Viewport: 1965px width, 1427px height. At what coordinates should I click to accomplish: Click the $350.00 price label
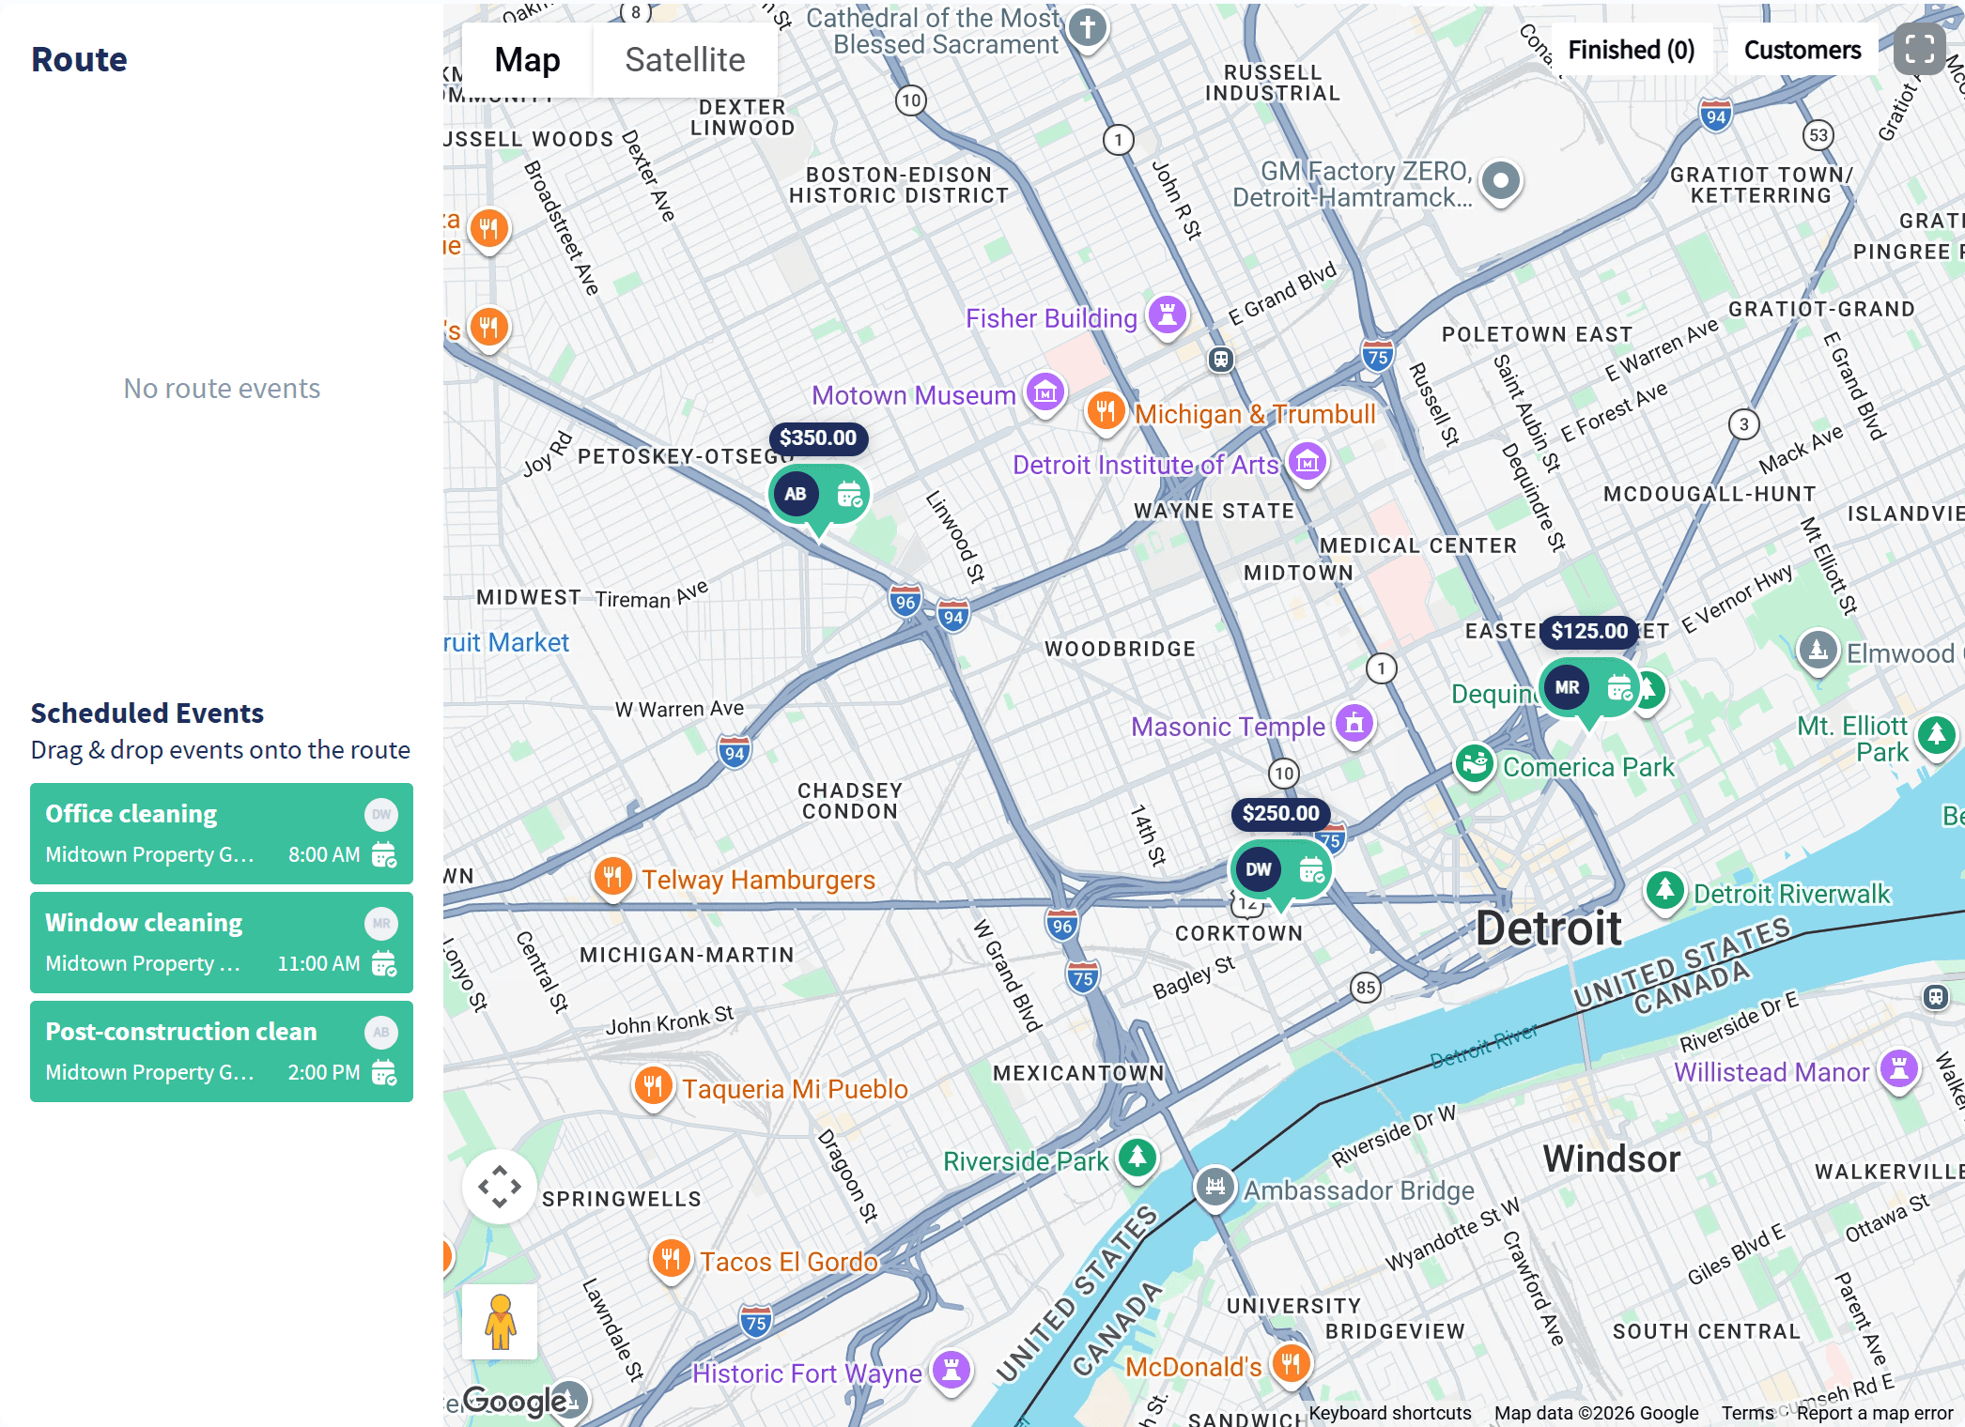tap(818, 437)
